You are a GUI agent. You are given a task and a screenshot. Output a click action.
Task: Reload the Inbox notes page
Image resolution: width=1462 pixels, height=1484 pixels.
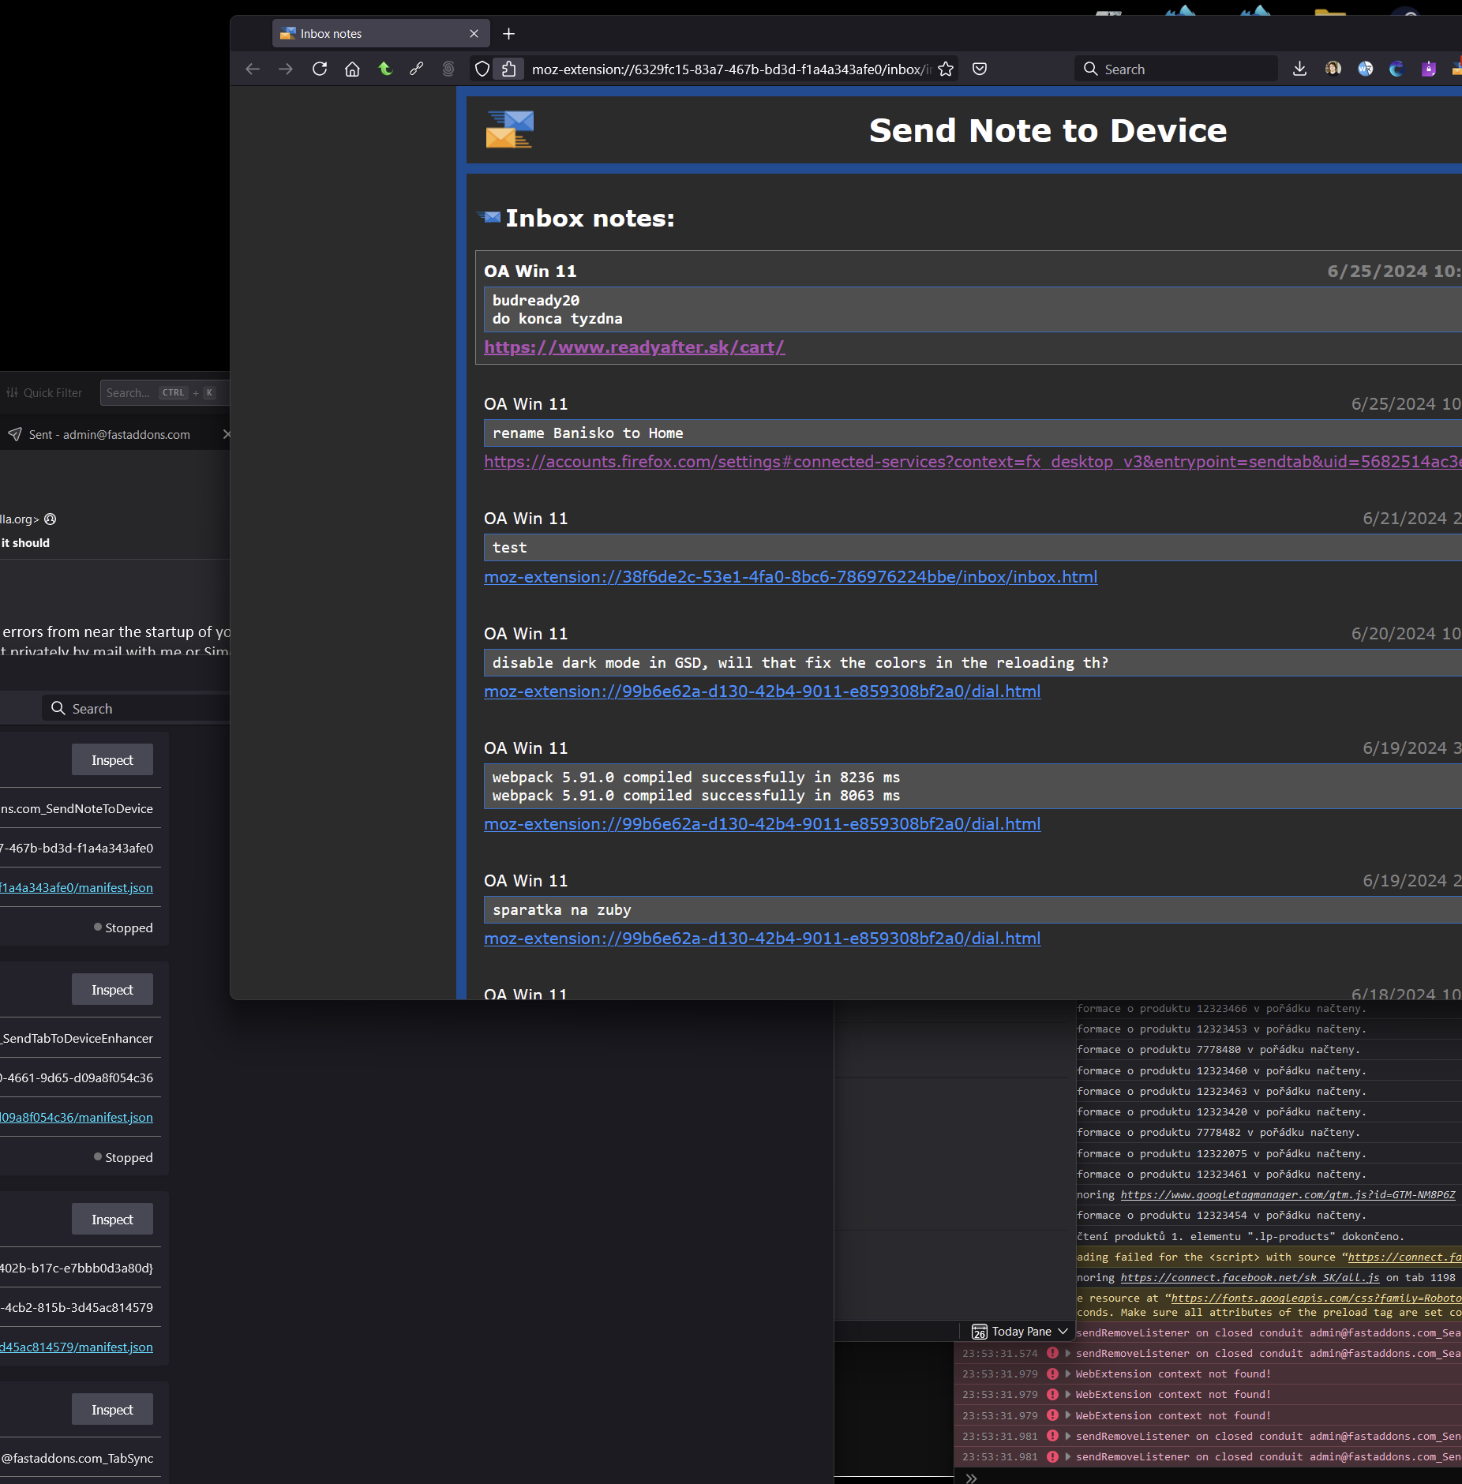(x=320, y=69)
